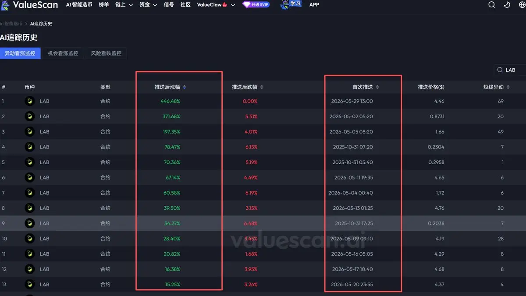Screen dimensions: 526x296
Task: Click the 446.48% gain value
Action: [171, 101]
